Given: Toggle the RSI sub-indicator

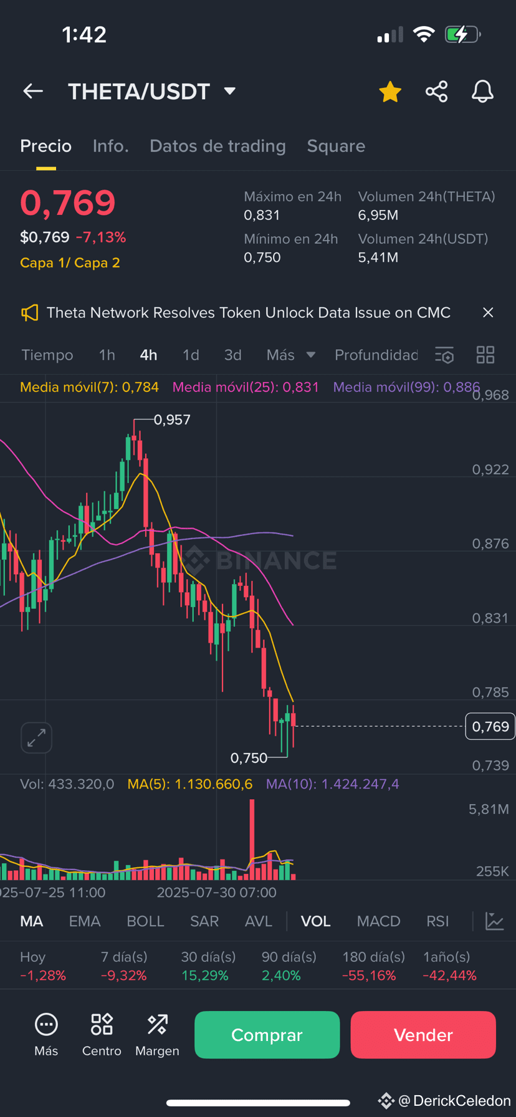Looking at the screenshot, I should (x=437, y=921).
